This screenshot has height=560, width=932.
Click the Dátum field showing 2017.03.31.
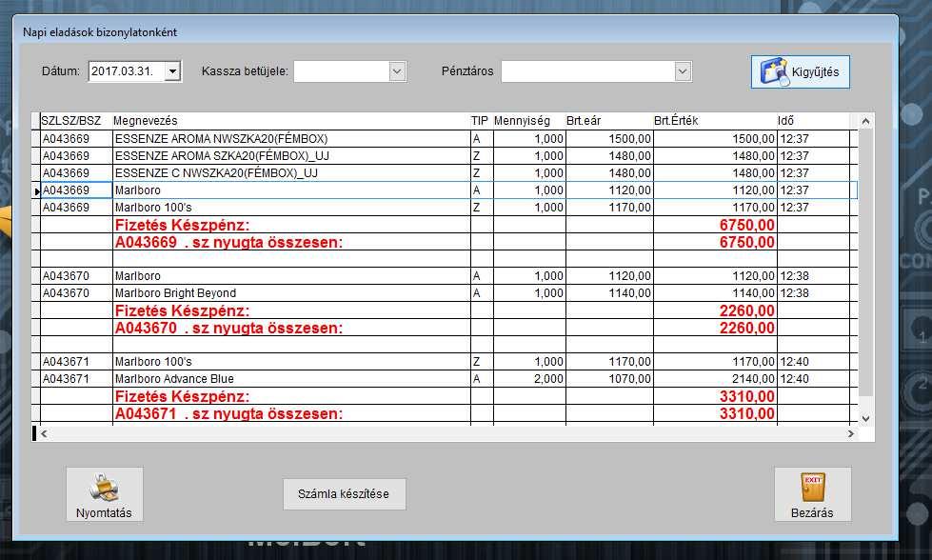[x=134, y=71]
